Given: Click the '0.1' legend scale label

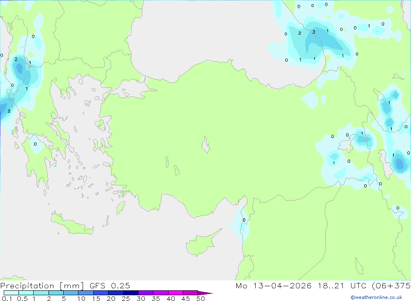Looking at the screenshot, I should coord(7,299).
